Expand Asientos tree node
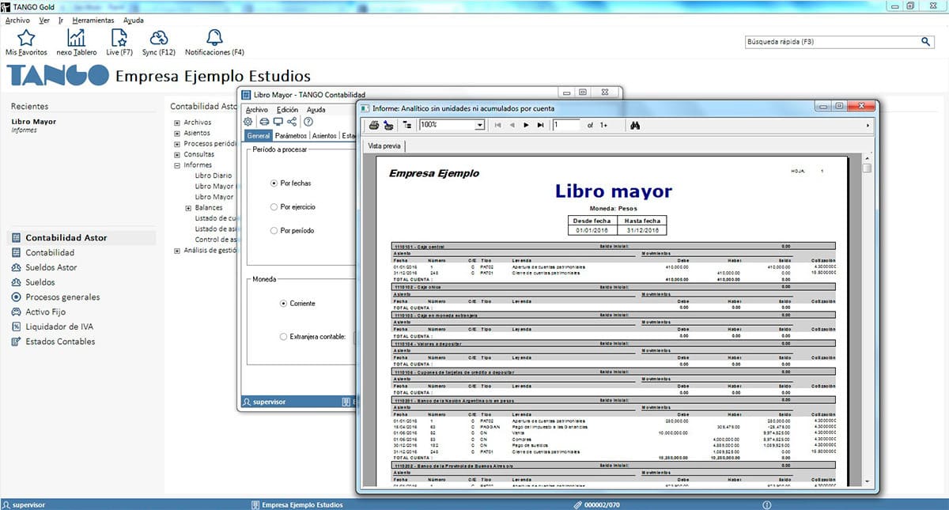Screen dimensions: 949x510 [176, 134]
